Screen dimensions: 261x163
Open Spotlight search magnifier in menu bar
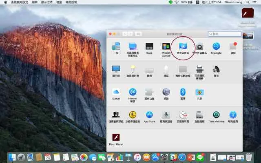point(248,2)
